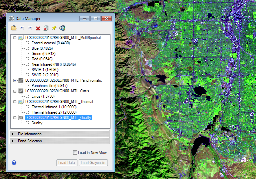
Task: Click the red X Close File icon
Action: click(38, 28)
